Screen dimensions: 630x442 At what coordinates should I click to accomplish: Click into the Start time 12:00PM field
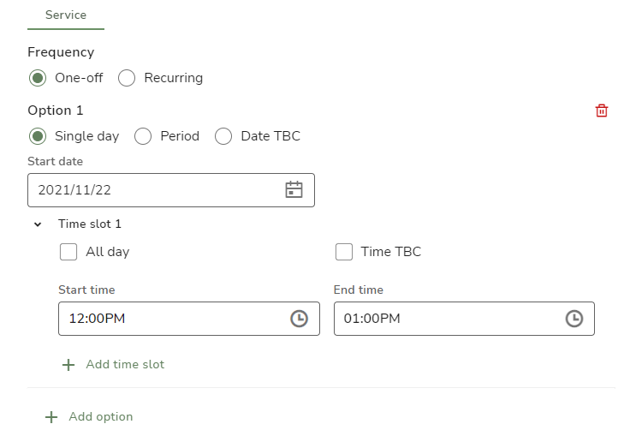[189, 319]
